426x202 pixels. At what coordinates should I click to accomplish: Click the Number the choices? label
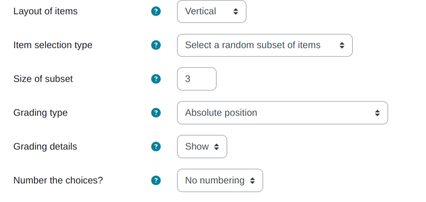(58, 181)
